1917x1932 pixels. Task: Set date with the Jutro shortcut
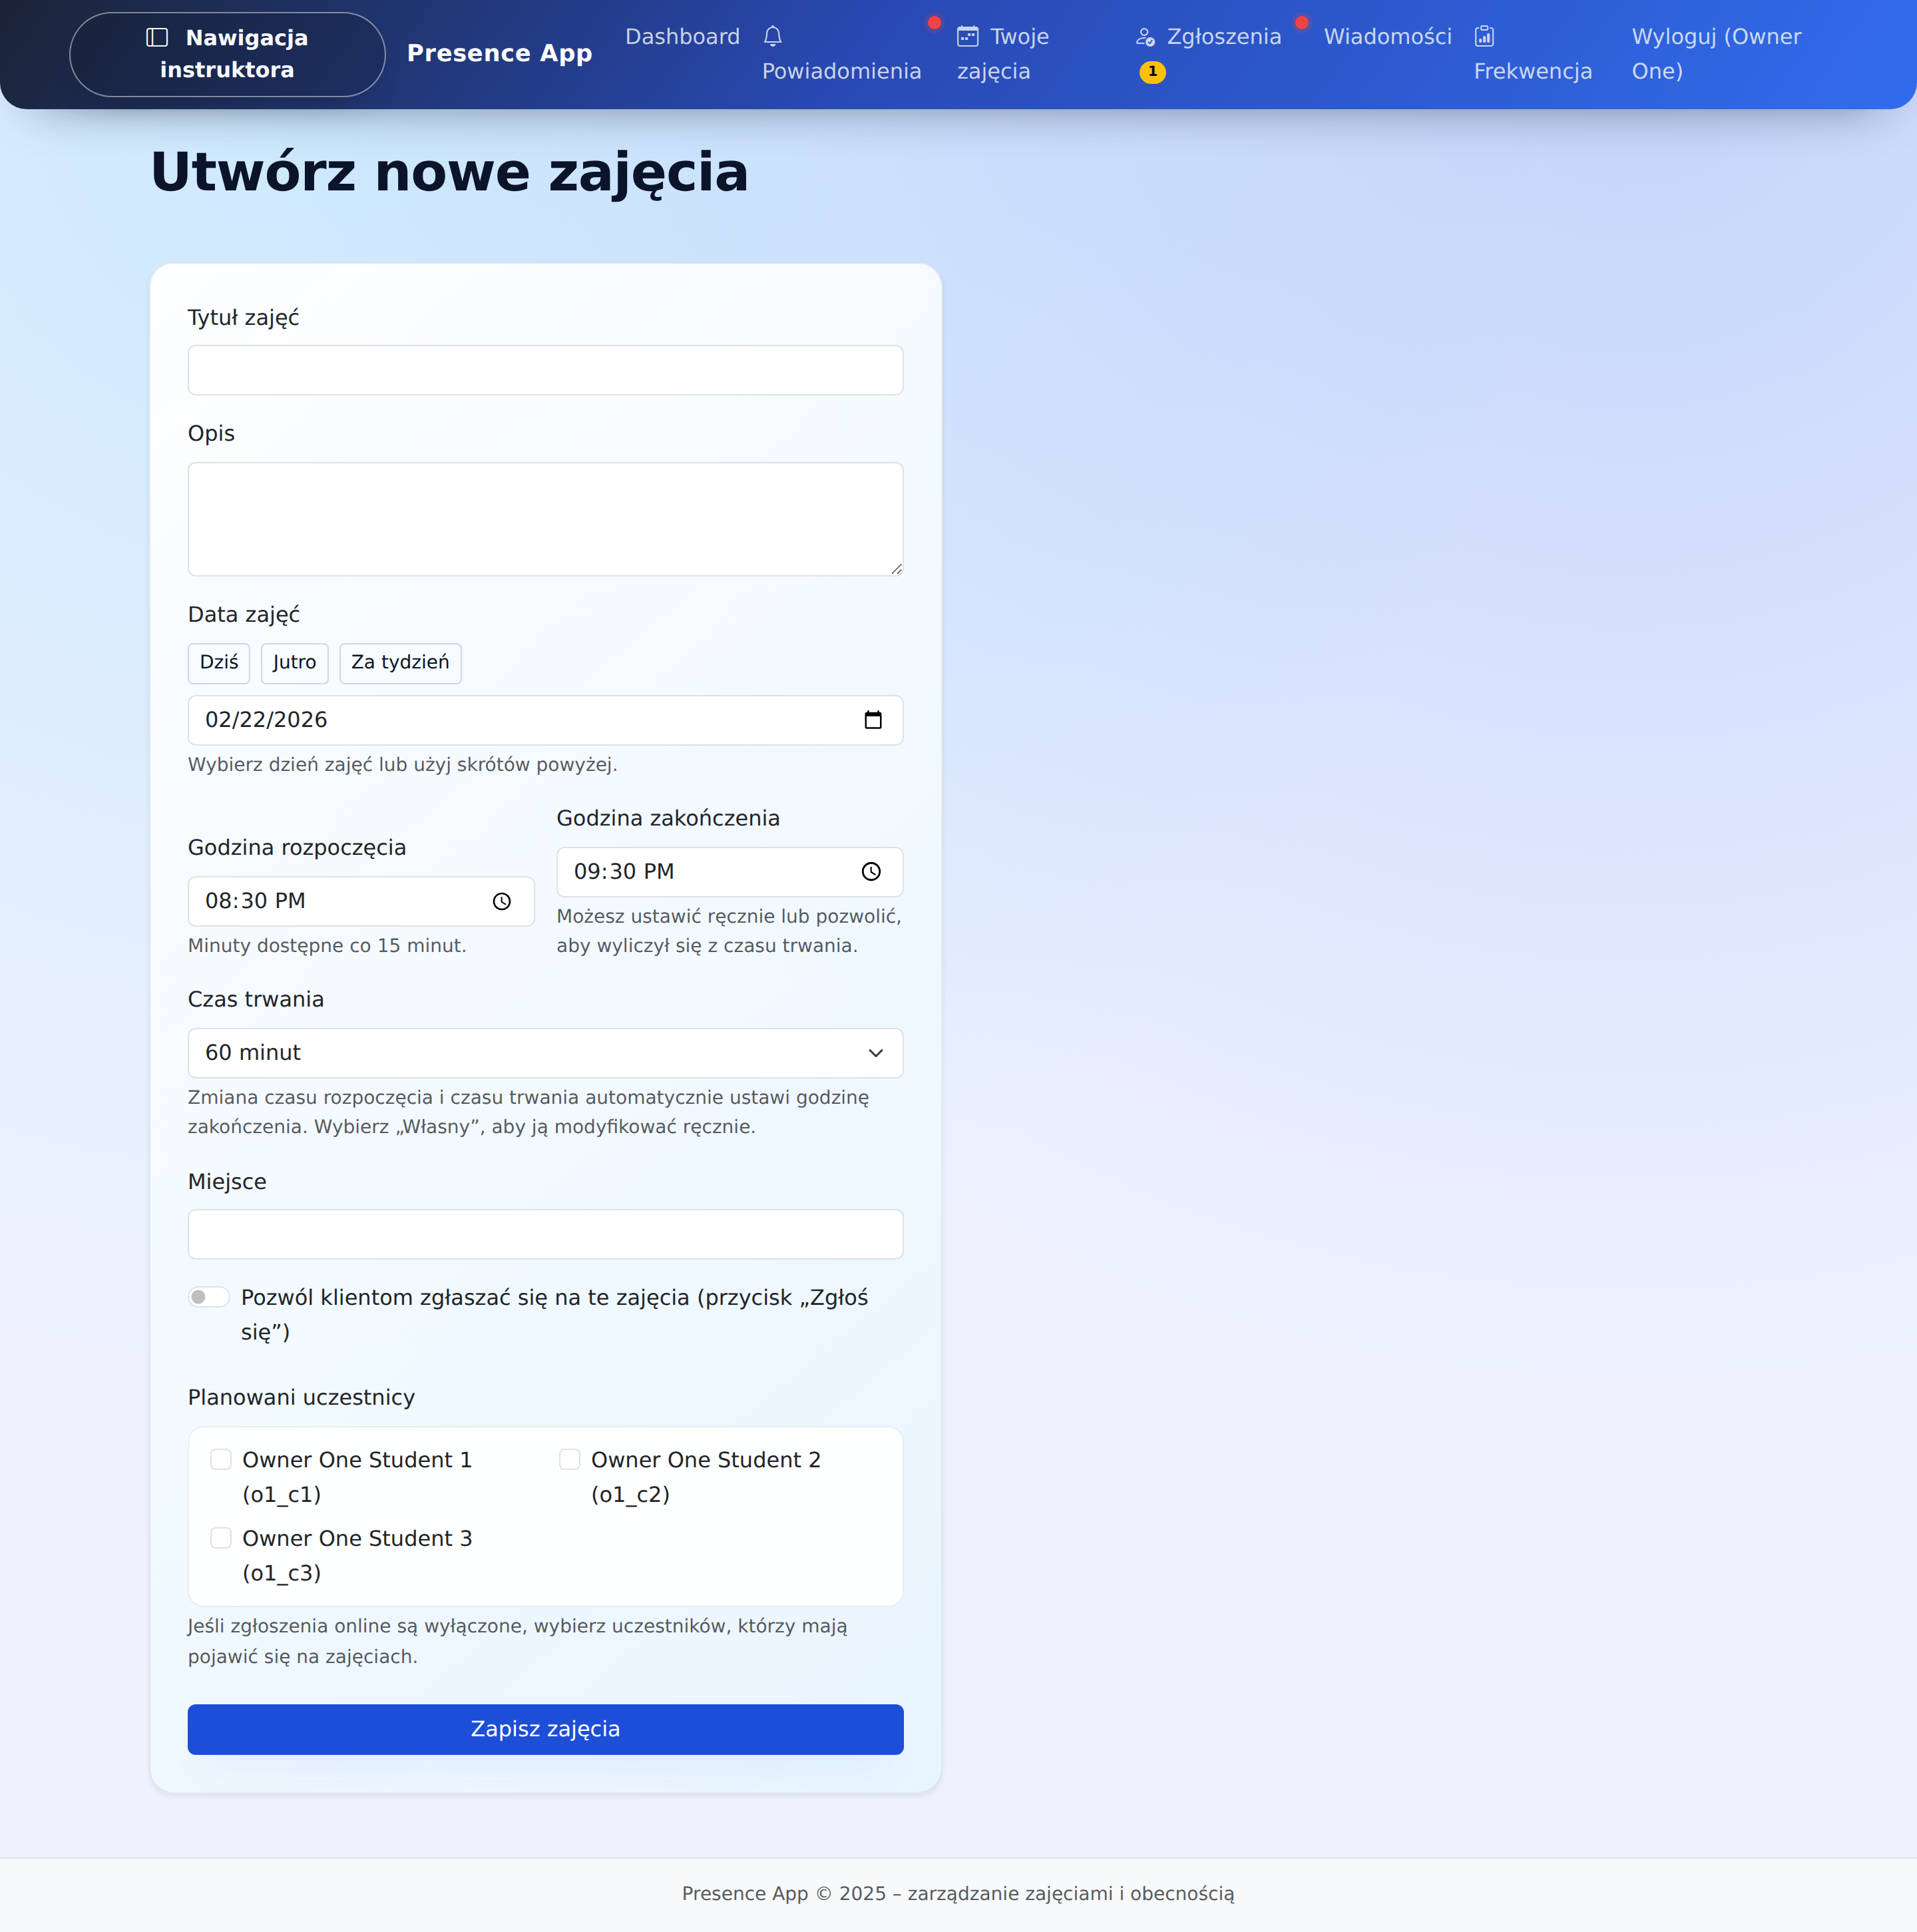click(x=295, y=663)
